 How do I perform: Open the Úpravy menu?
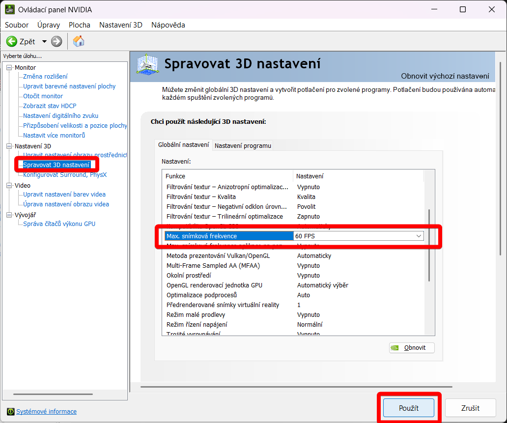point(49,25)
